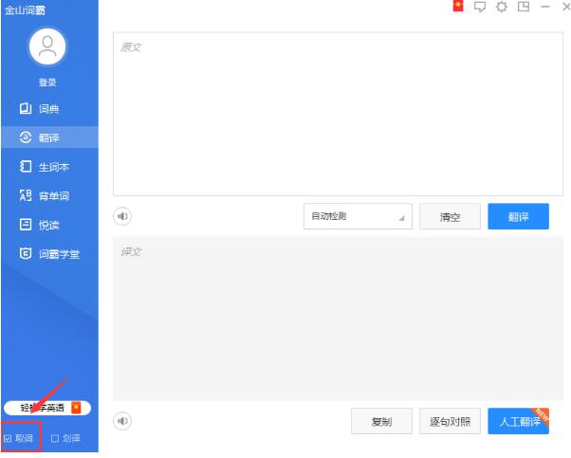
Task: Click the 逐句对照 sentence comparison button
Action: (x=450, y=421)
